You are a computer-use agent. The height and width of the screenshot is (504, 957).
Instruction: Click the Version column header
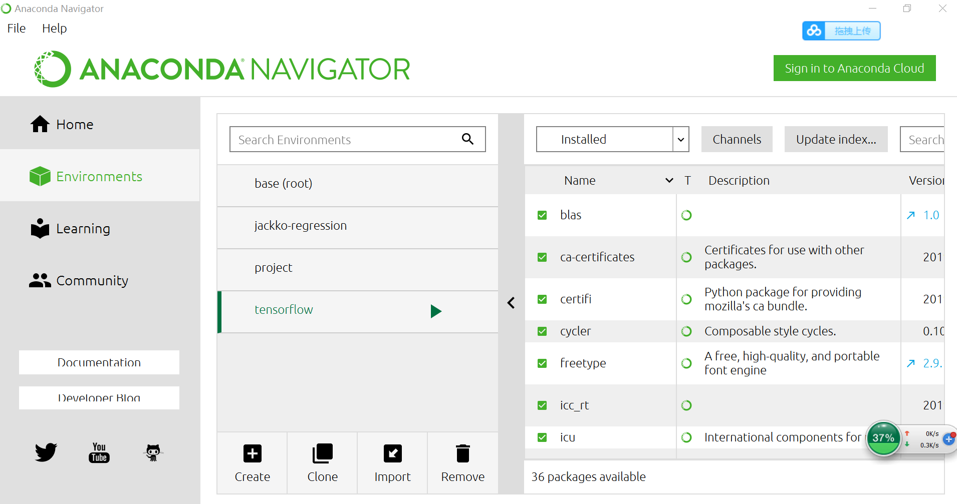coord(926,180)
